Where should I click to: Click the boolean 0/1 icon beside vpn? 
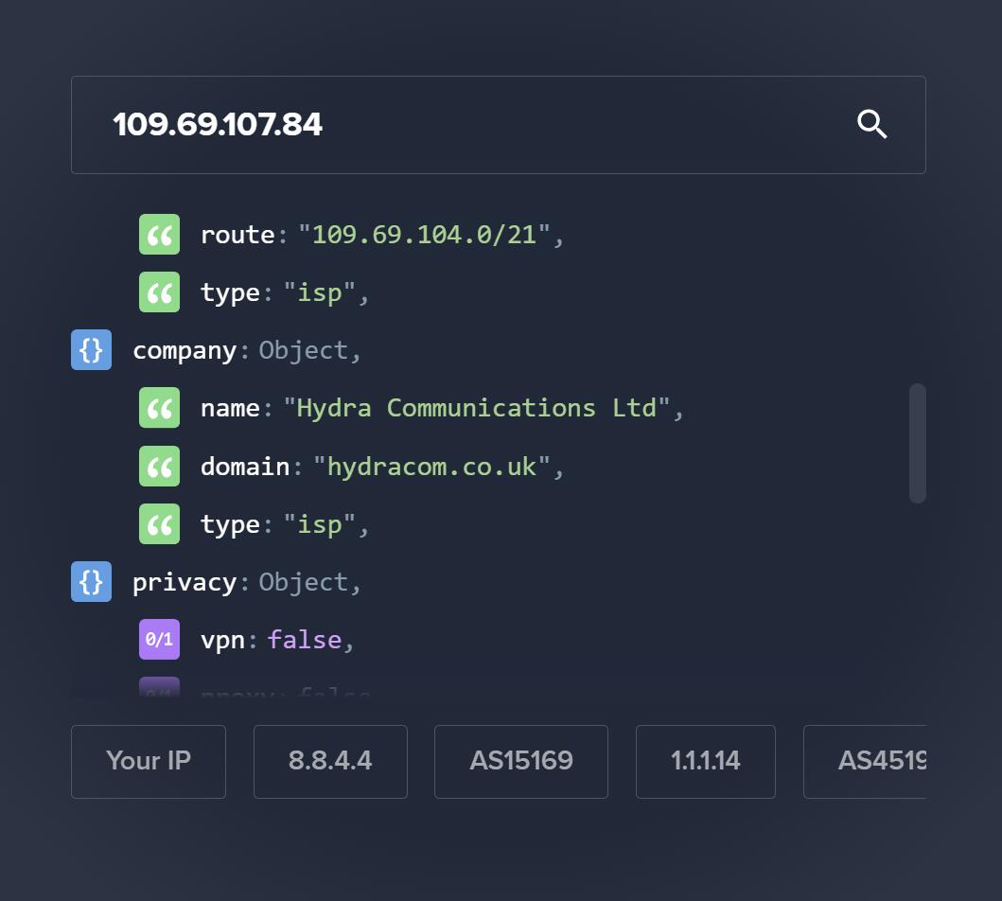click(x=159, y=639)
